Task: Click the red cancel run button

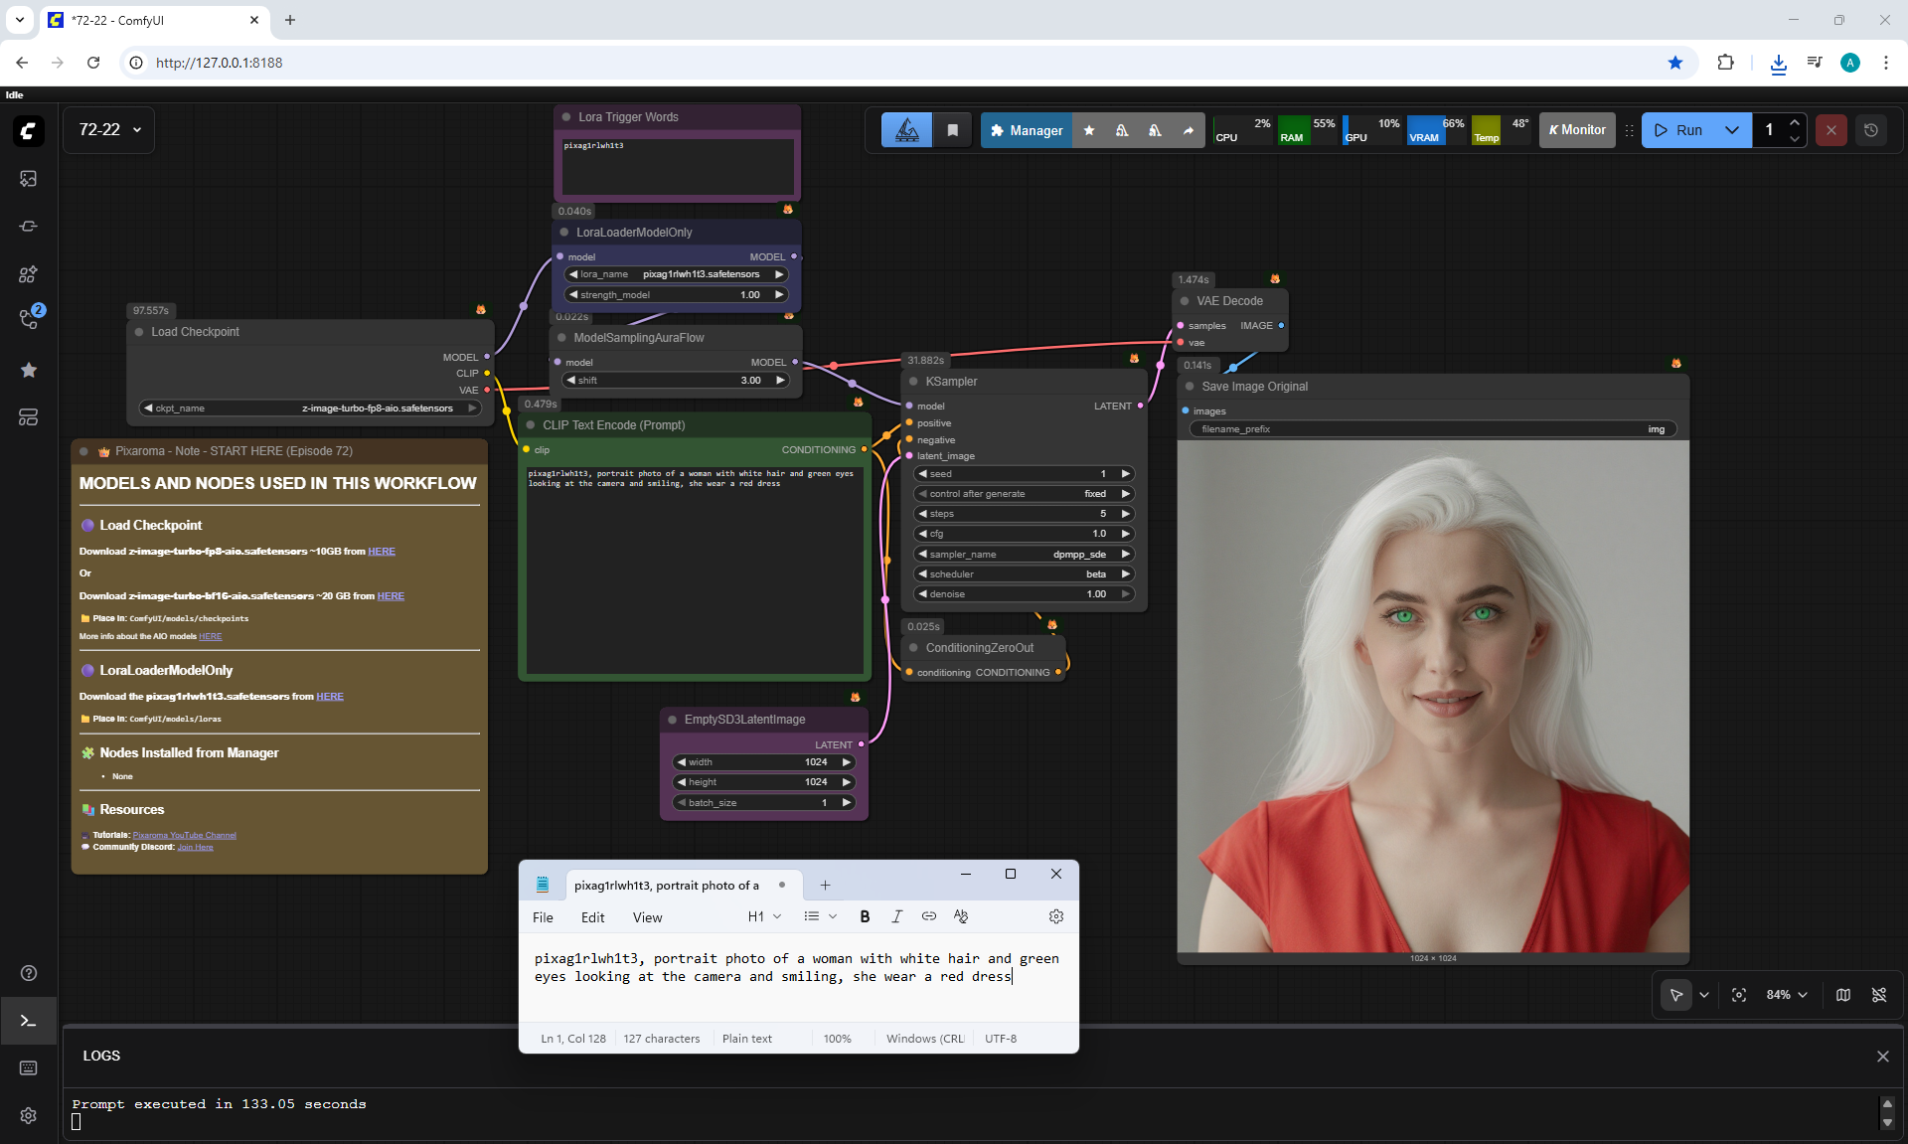Action: (x=1830, y=130)
